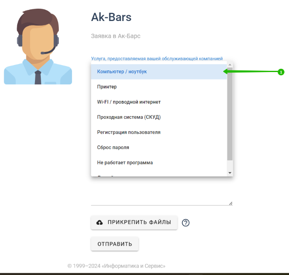This screenshot has height=275, width=289.
Task: Click the ПРИКРЕПИТЬ ФАЙЛЫ button
Action: click(134, 222)
